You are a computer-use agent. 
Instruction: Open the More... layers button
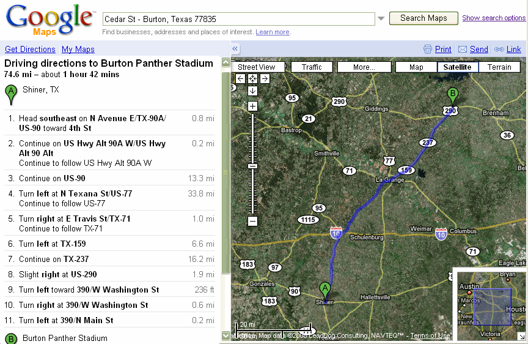point(364,67)
